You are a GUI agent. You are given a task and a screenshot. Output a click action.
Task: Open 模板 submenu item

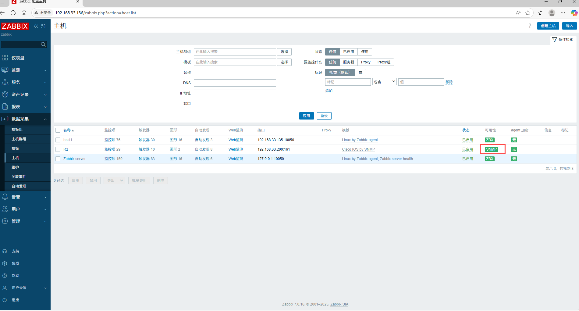pos(15,148)
